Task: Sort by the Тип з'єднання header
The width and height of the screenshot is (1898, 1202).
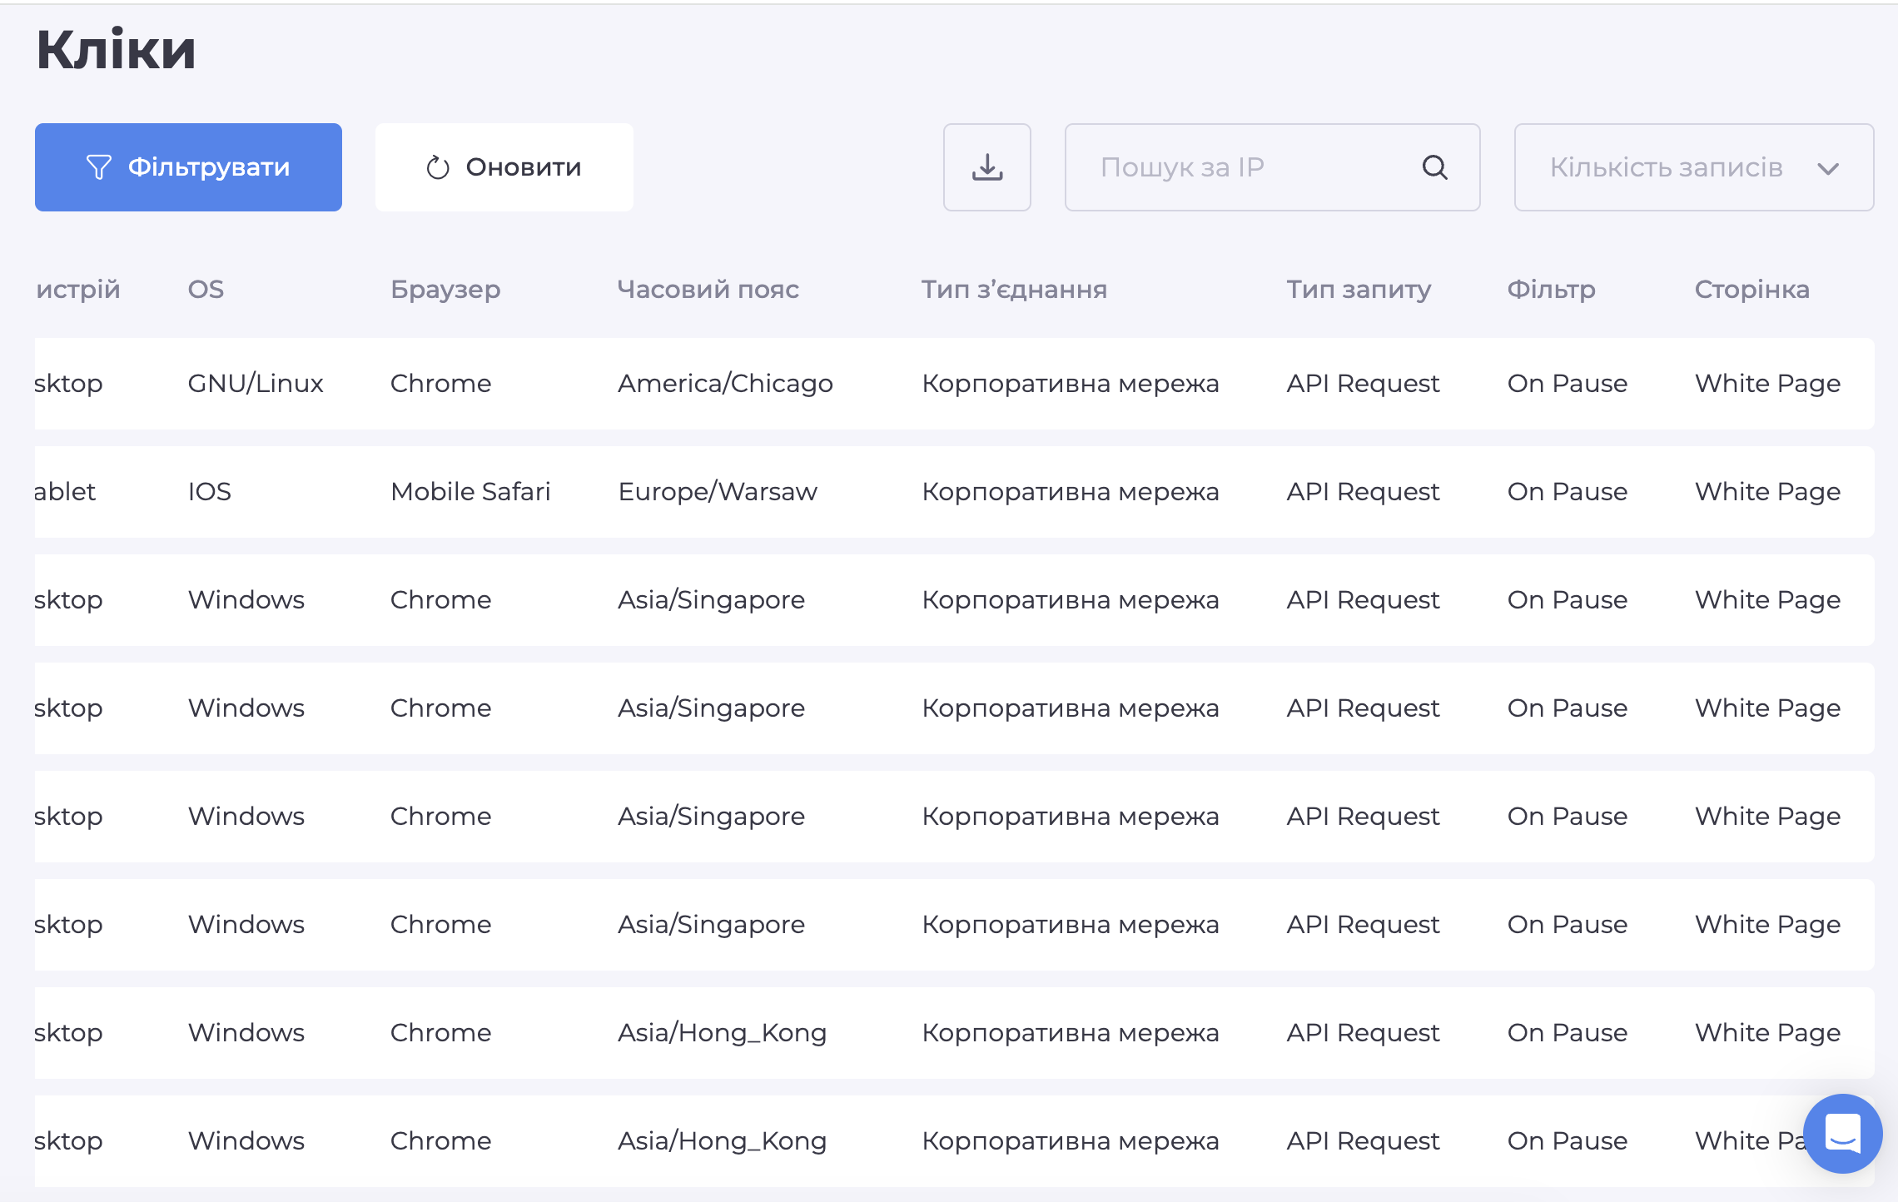Action: coord(1014,290)
